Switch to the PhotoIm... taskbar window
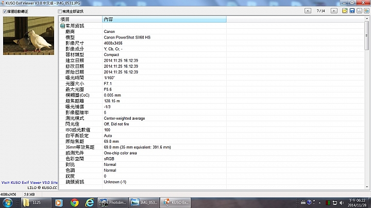Image resolution: width=371 pixels, height=208 pixels. pyautogui.click(x=113, y=202)
